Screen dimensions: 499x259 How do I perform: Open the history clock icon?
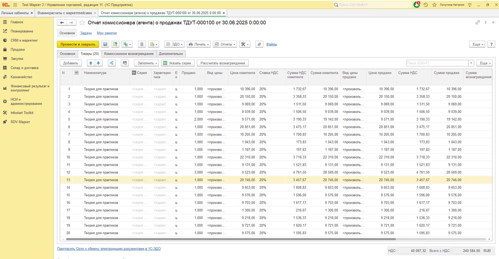426,5
